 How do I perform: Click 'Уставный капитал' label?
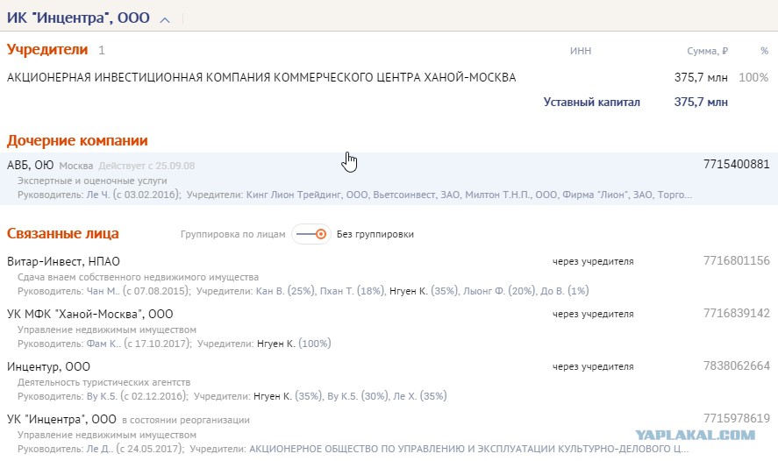[591, 103]
